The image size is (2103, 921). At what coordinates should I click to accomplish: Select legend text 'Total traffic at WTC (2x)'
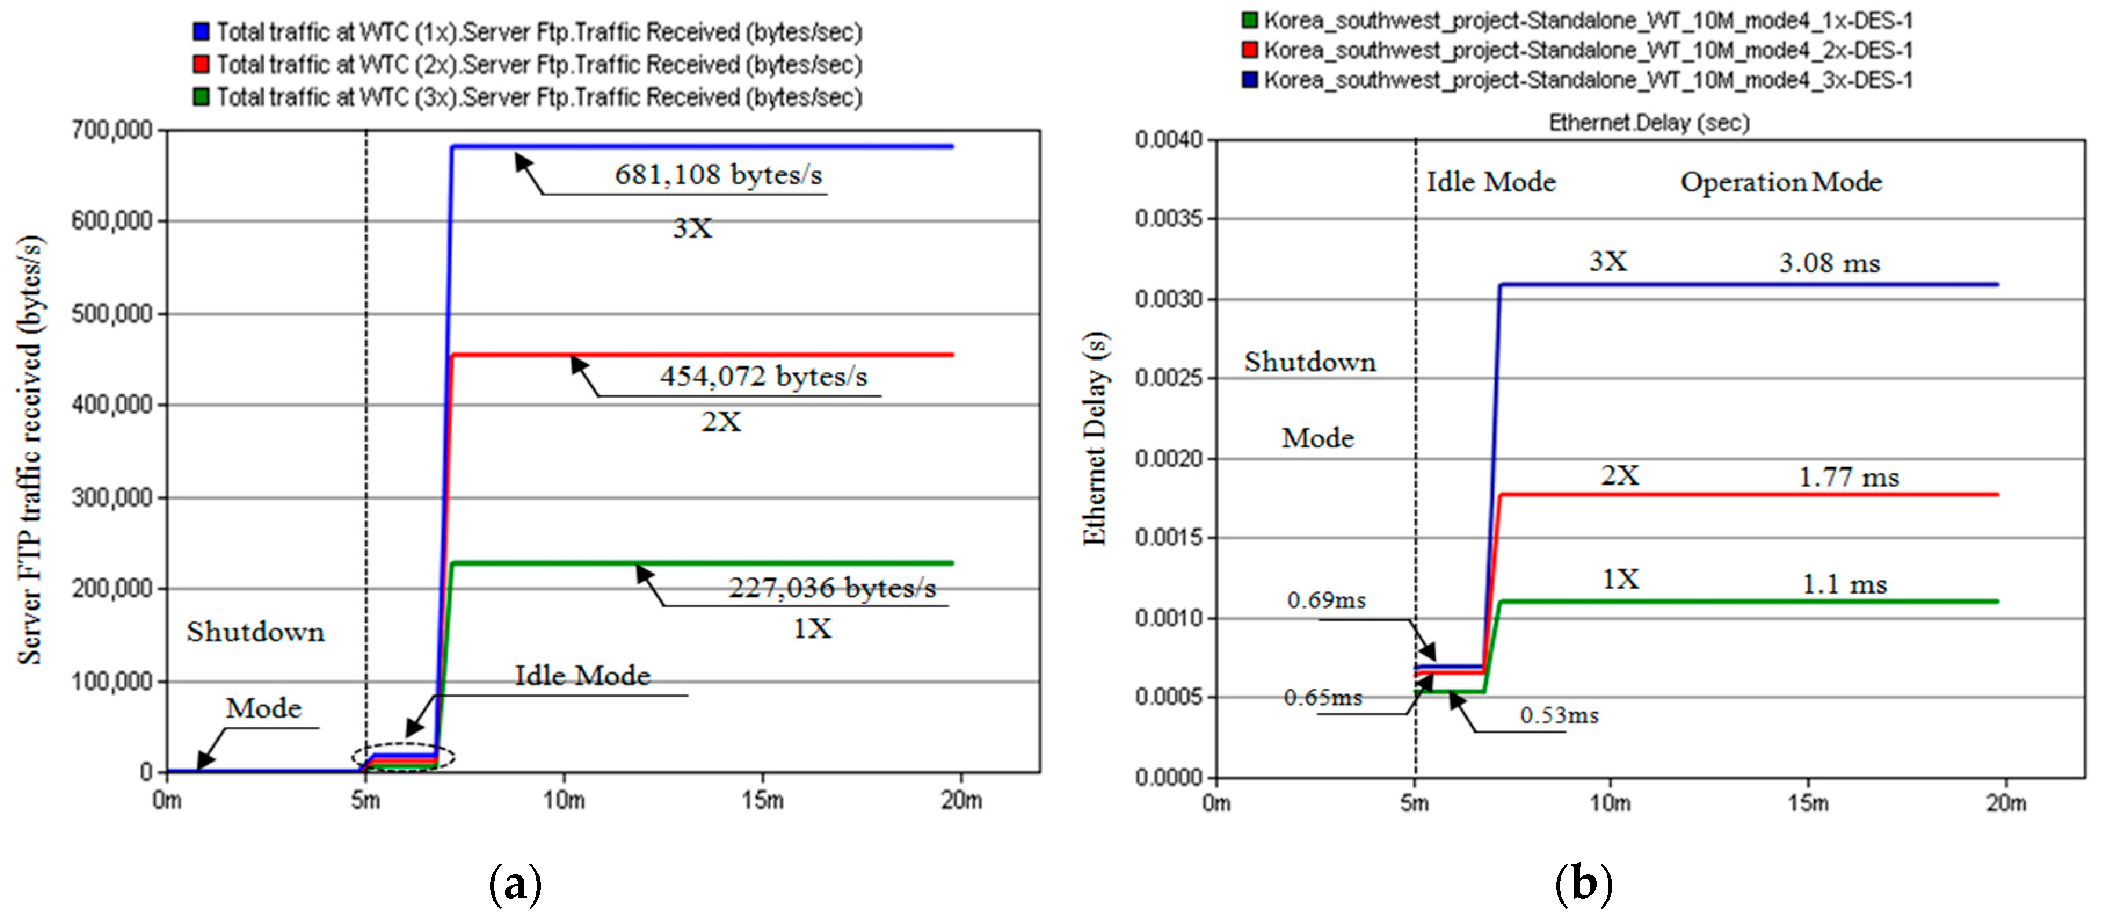[336, 64]
